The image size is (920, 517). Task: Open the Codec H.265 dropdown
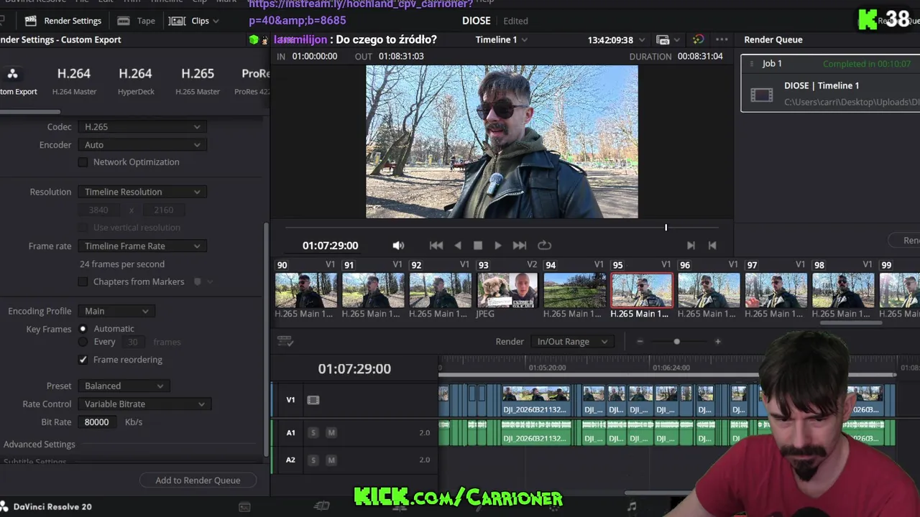click(142, 127)
